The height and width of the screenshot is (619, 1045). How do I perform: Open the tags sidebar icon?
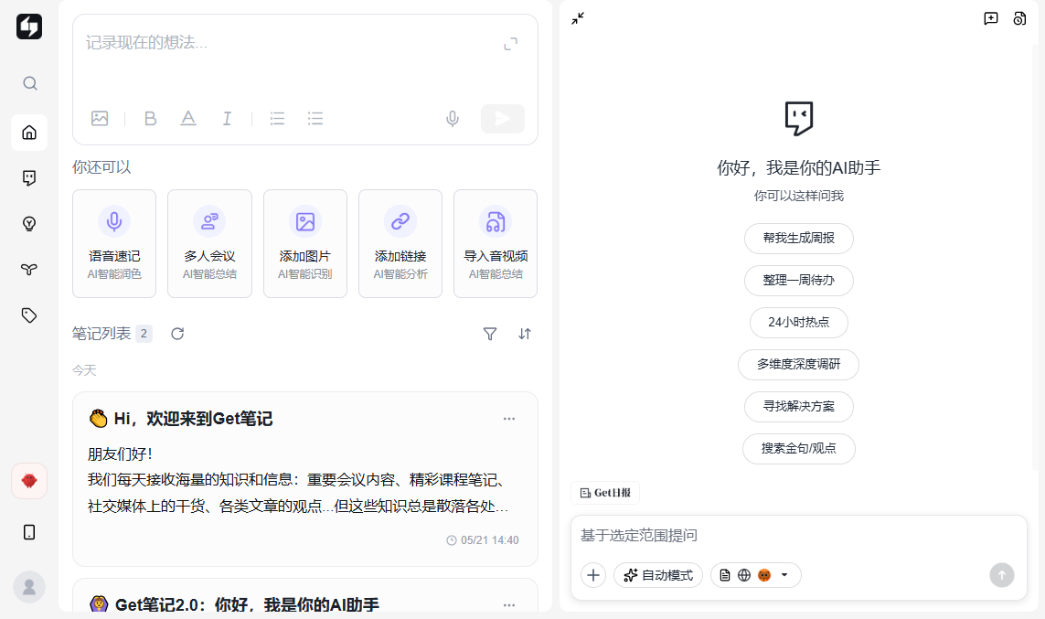coord(29,315)
